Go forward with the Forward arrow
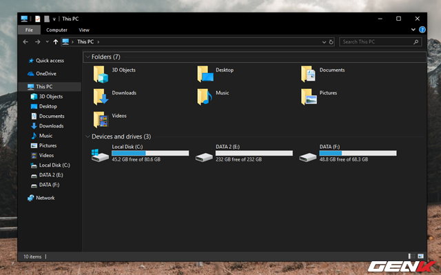Screen dimensions: 441x275 point(37,42)
